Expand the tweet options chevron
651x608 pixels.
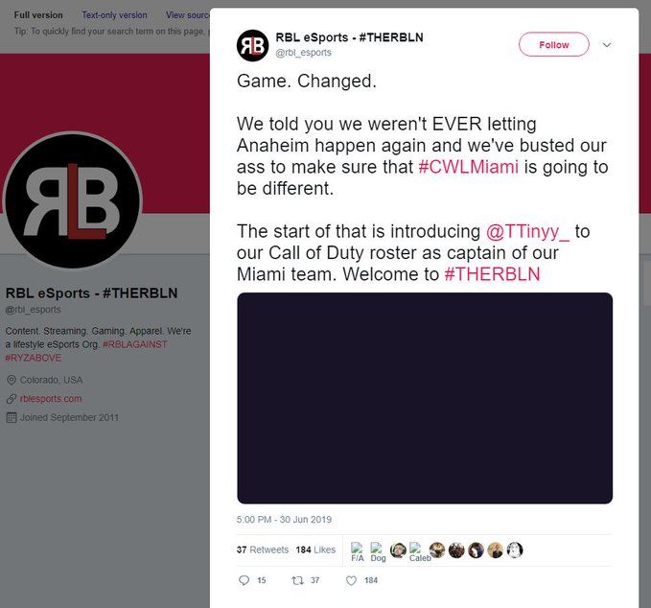[x=607, y=44]
